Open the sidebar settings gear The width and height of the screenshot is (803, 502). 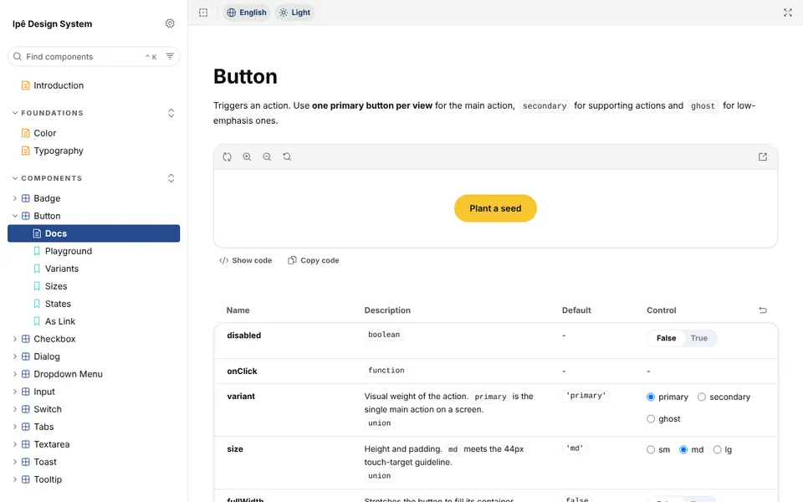click(x=170, y=23)
